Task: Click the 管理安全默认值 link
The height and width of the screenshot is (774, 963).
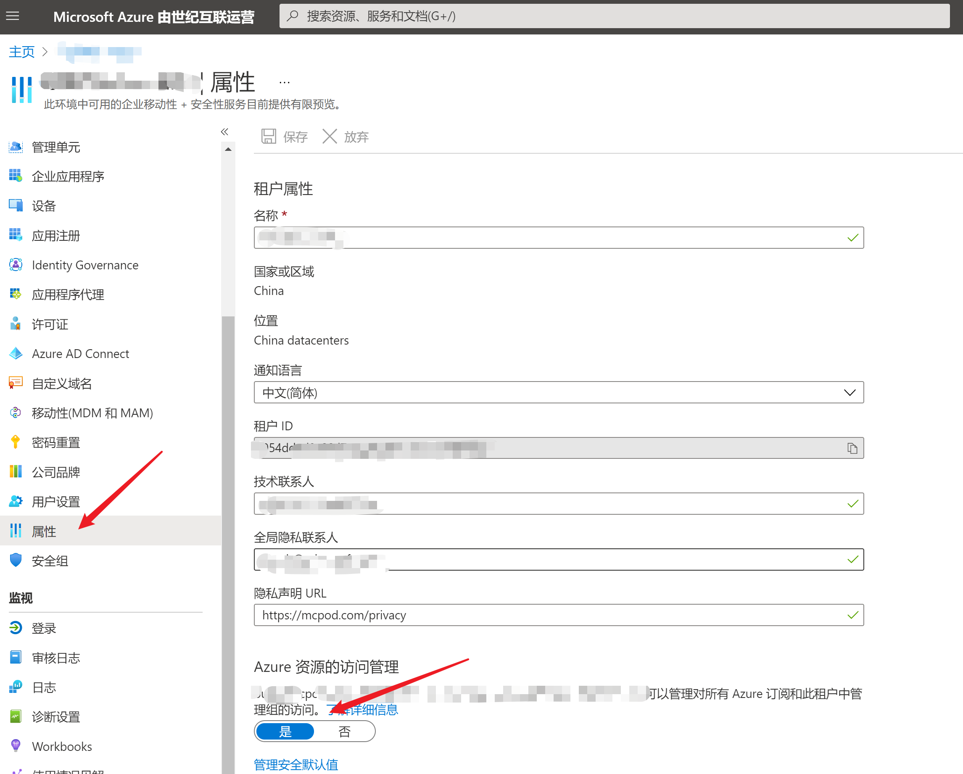Action: click(x=295, y=765)
